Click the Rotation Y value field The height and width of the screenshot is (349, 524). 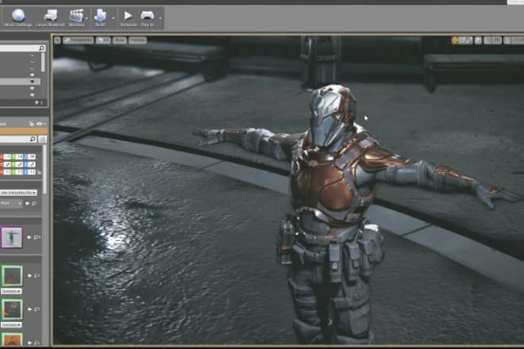point(19,164)
